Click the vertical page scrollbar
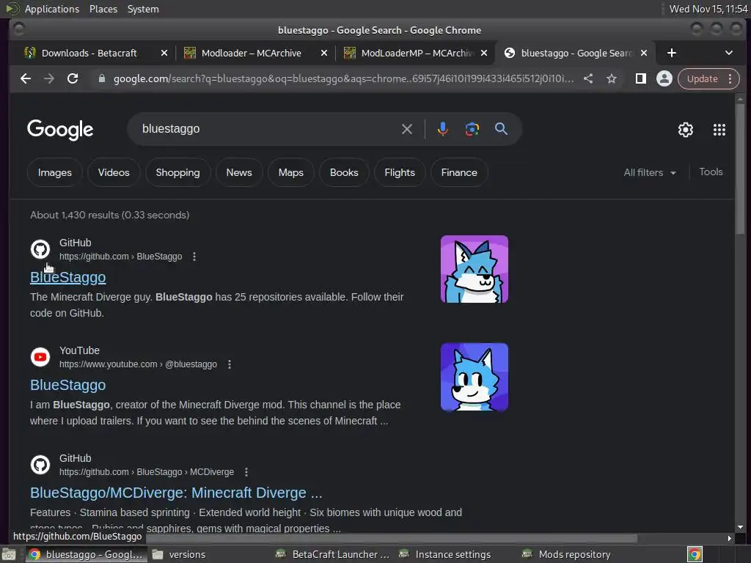 point(740,168)
